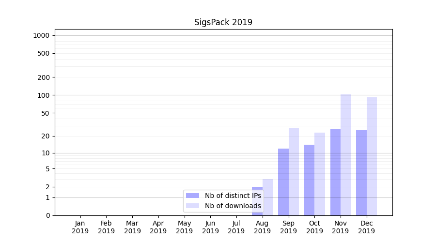
Task: Click the Nov 2019 distinct IPs bar
Action: (335, 172)
